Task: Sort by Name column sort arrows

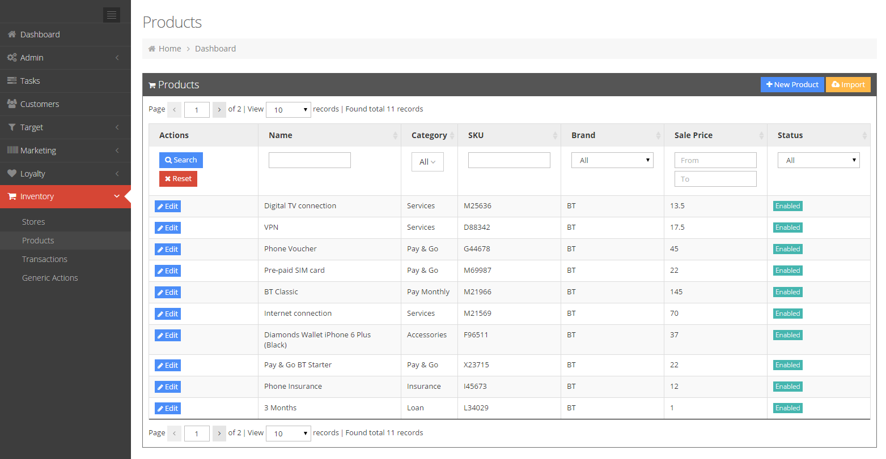Action: click(x=395, y=135)
